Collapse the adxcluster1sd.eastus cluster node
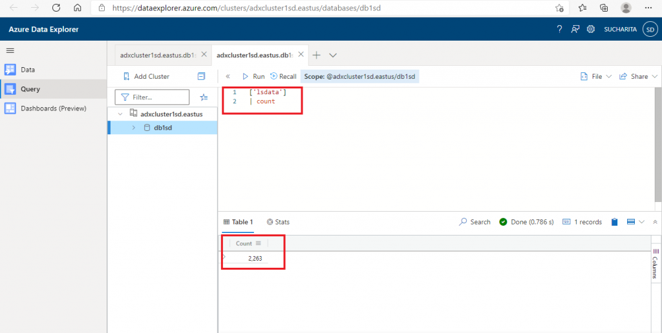Screen dimensions: 662x333 tap(121, 114)
